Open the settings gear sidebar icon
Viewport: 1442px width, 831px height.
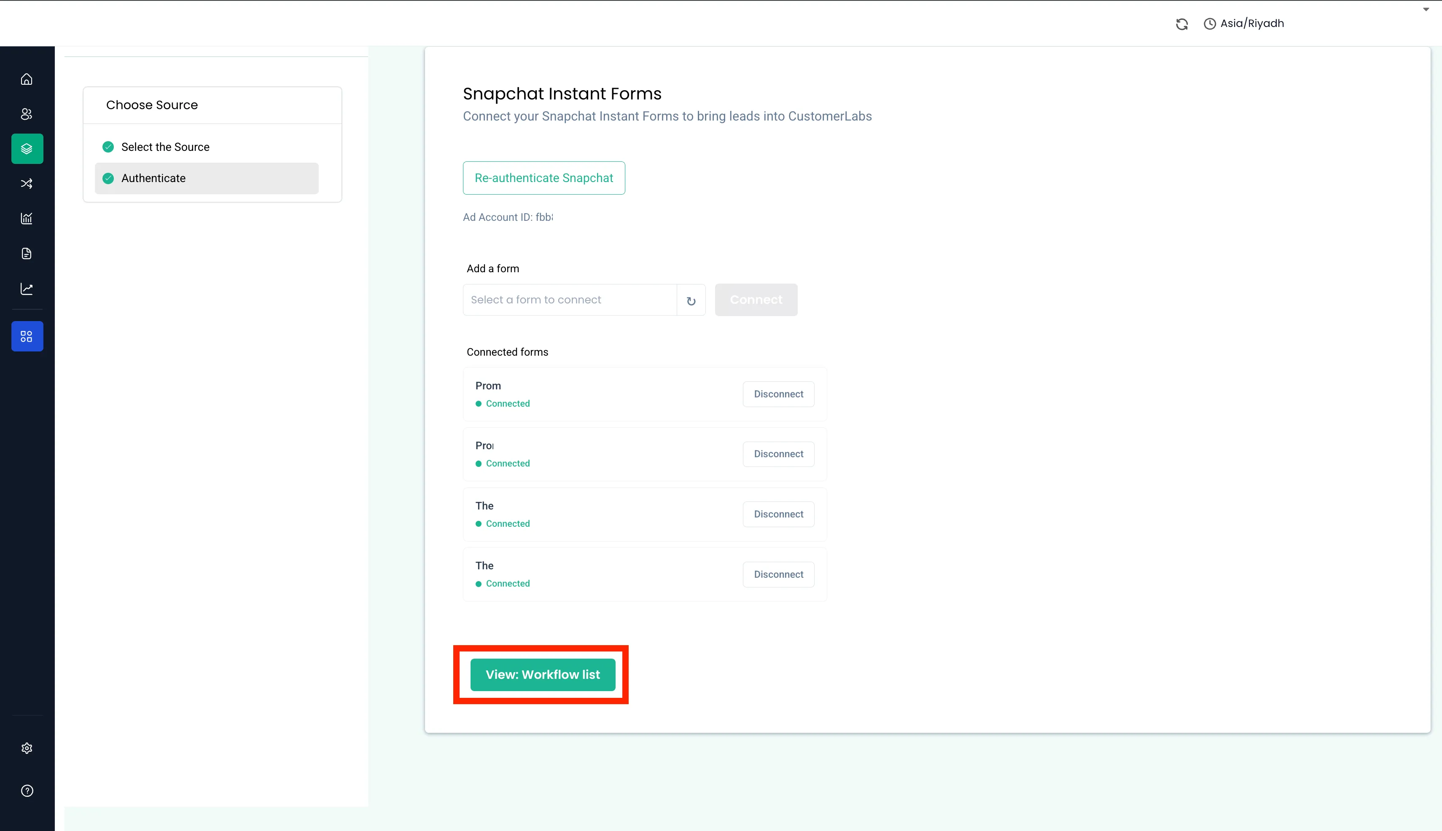click(x=27, y=748)
